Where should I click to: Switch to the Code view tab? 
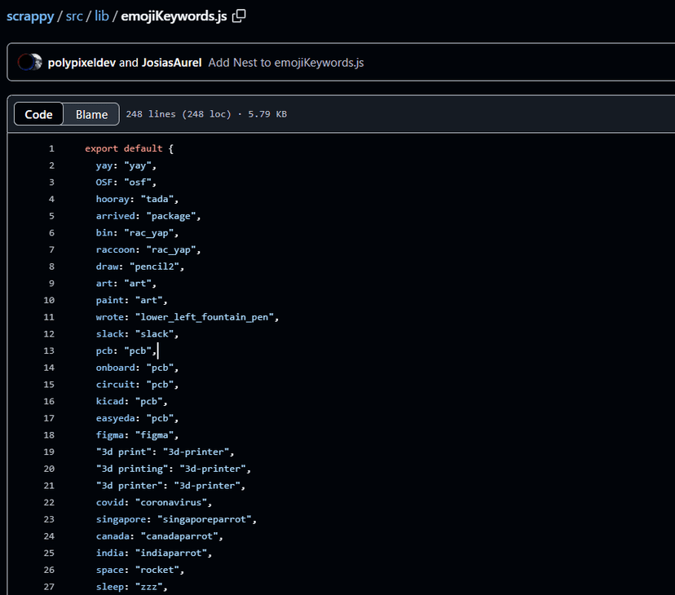point(38,114)
